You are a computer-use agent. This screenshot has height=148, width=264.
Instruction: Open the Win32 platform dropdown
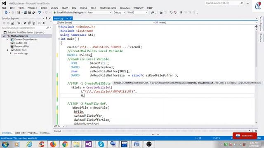137,13
